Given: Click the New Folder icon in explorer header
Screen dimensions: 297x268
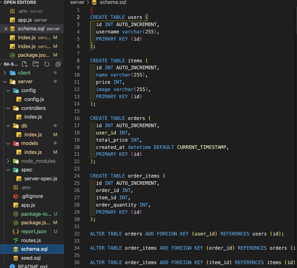Looking at the screenshot, I should (36, 64).
